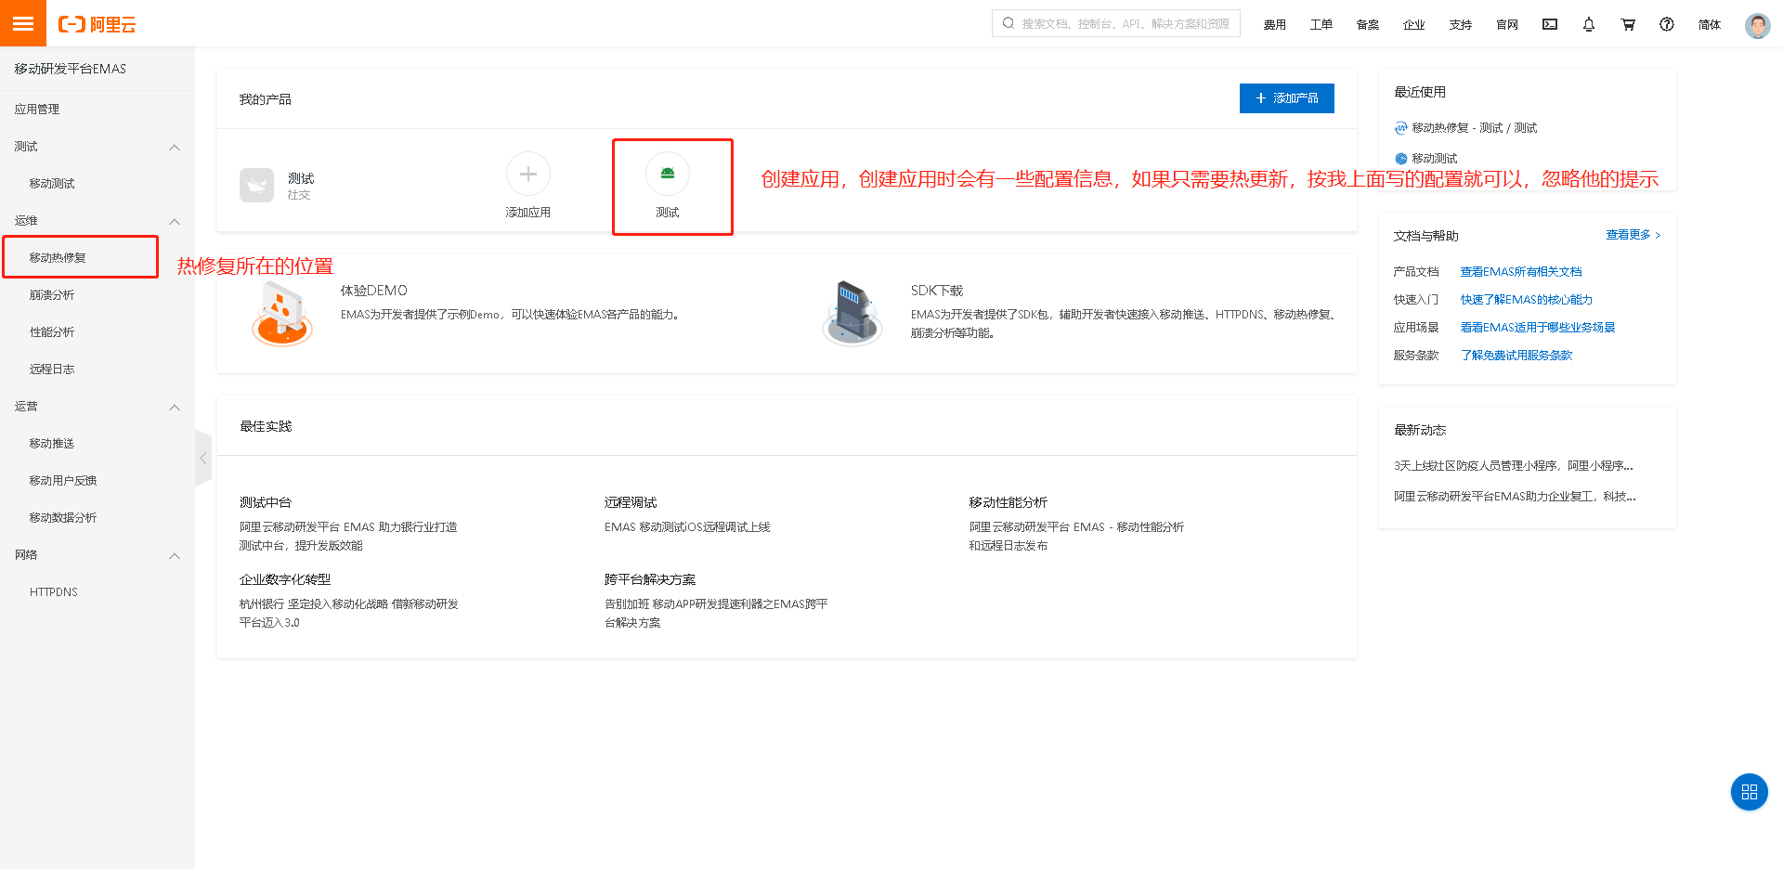Click the 查看更多 link

pos(1633,235)
